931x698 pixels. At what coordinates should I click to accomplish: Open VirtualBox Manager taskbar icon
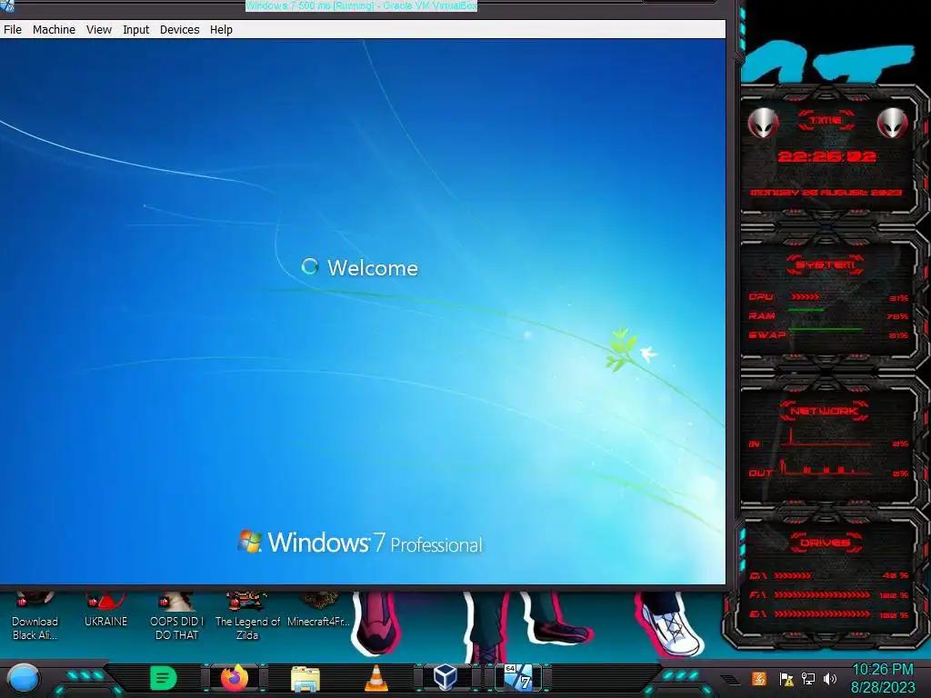(x=445, y=678)
